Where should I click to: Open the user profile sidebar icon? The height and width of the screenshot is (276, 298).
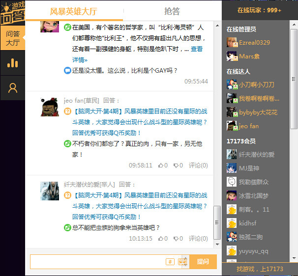click(x=13, y=88)
